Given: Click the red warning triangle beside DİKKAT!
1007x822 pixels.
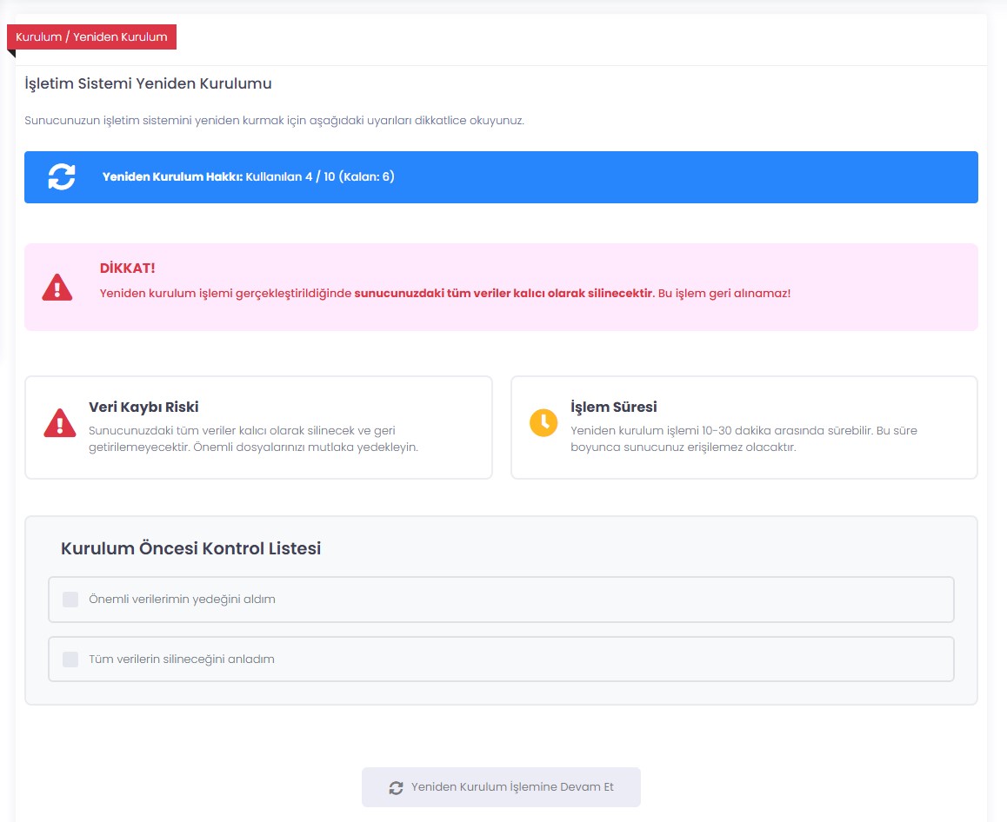Looking at the screenshot, I should click(x=57, y=287).
